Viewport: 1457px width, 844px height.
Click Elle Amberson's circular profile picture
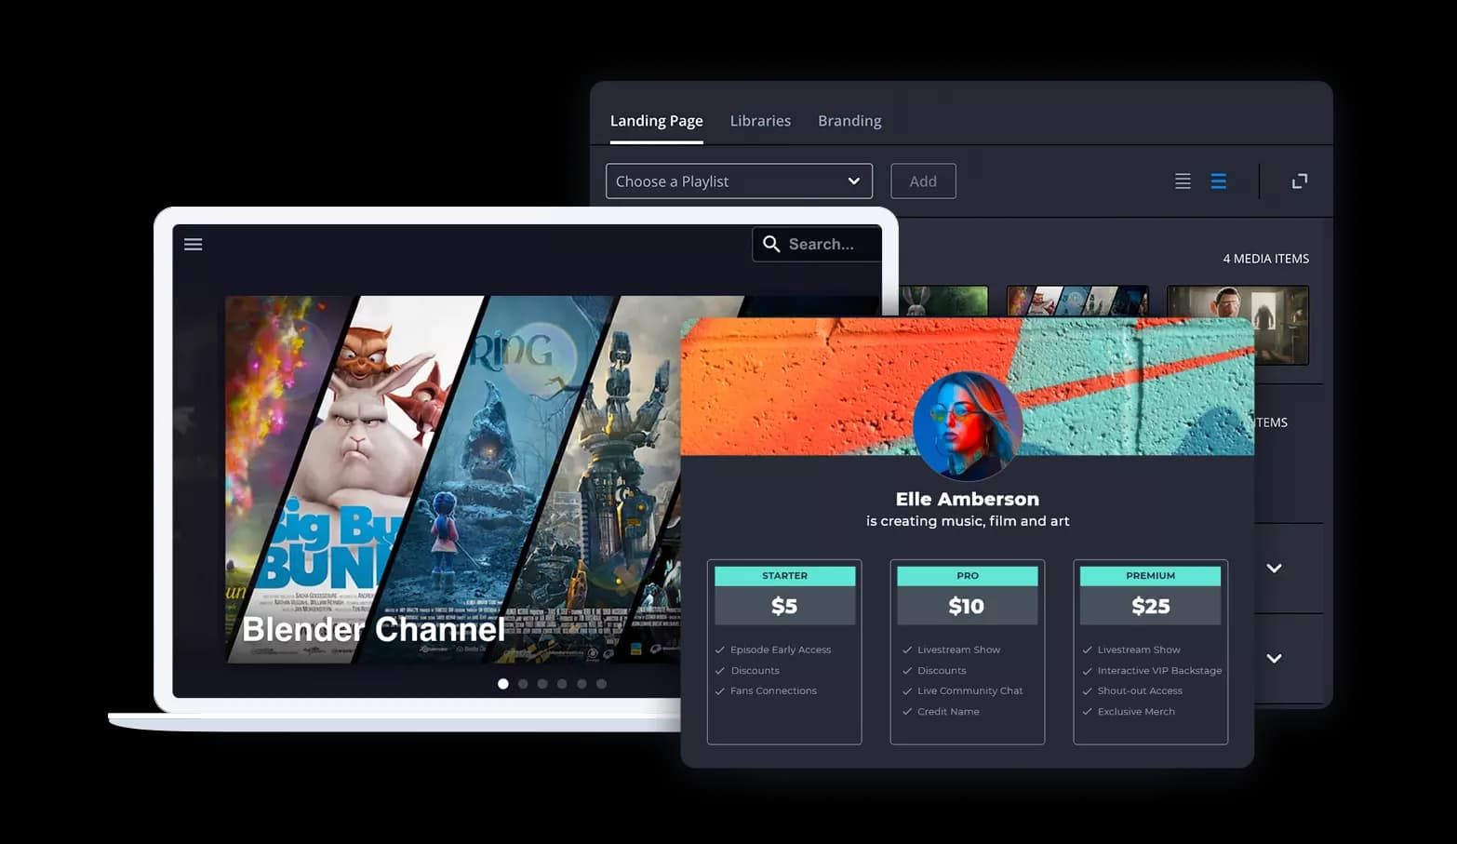[968, 426]
